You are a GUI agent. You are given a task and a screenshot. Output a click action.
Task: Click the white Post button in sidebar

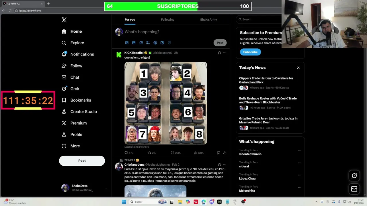(x=82, y=161)
